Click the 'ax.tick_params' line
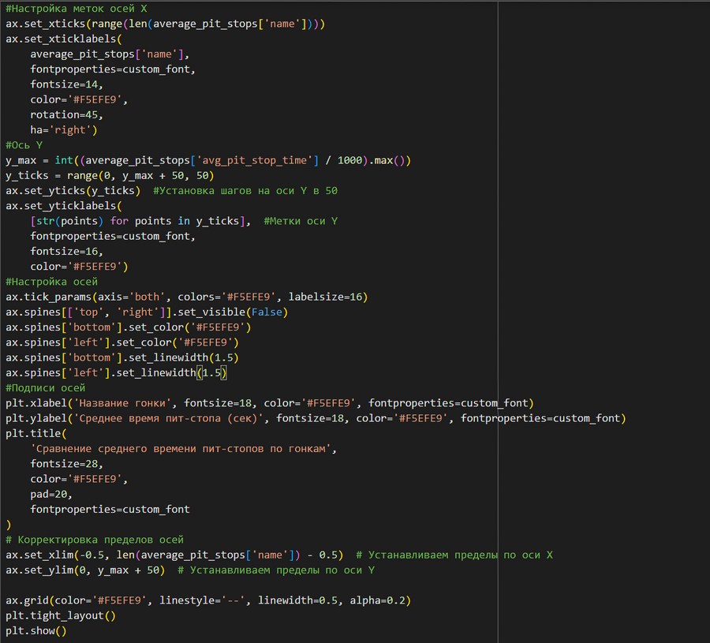Image resolution: width=710 pixels, height=643 pixels. (186, 297)
